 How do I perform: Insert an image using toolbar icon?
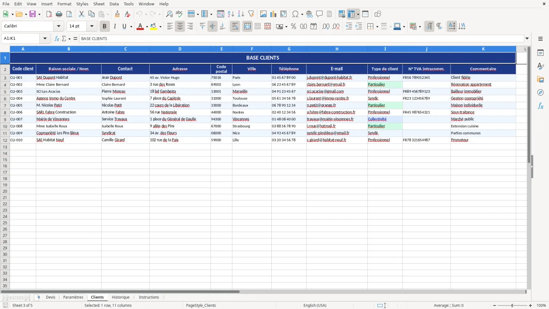pyautogui.click(x=264, y=14)
